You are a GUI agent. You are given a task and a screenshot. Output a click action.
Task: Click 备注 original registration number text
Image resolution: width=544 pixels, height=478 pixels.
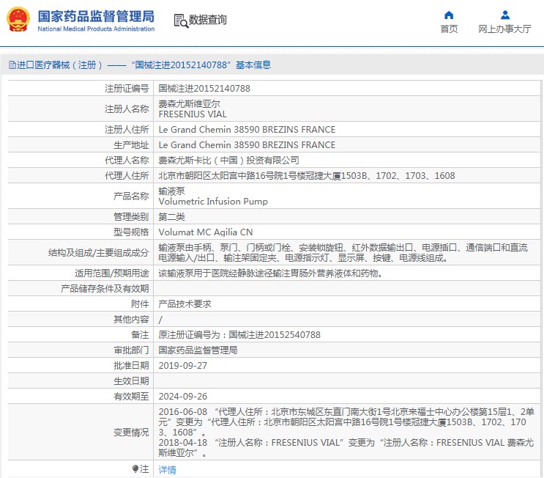[239, 335]
